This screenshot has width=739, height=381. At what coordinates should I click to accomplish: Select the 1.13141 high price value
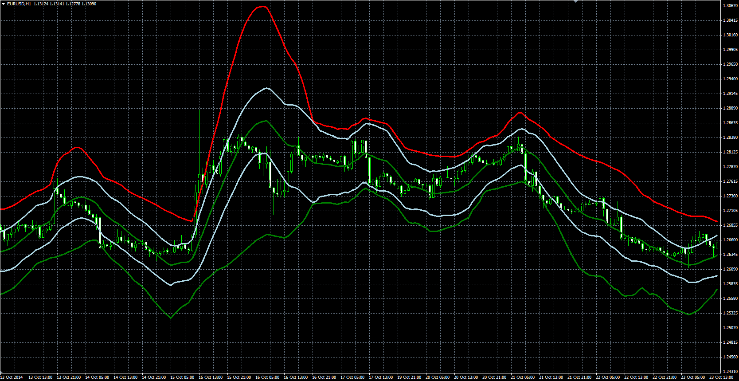(x=57, y=4)
